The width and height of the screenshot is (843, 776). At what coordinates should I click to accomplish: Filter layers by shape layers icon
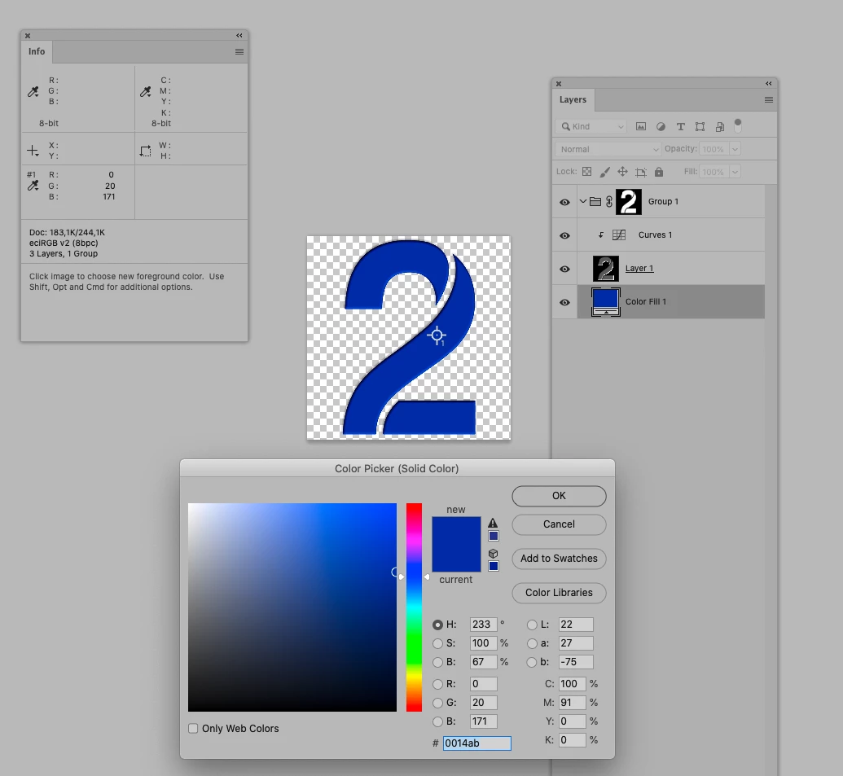pos(700,126)
